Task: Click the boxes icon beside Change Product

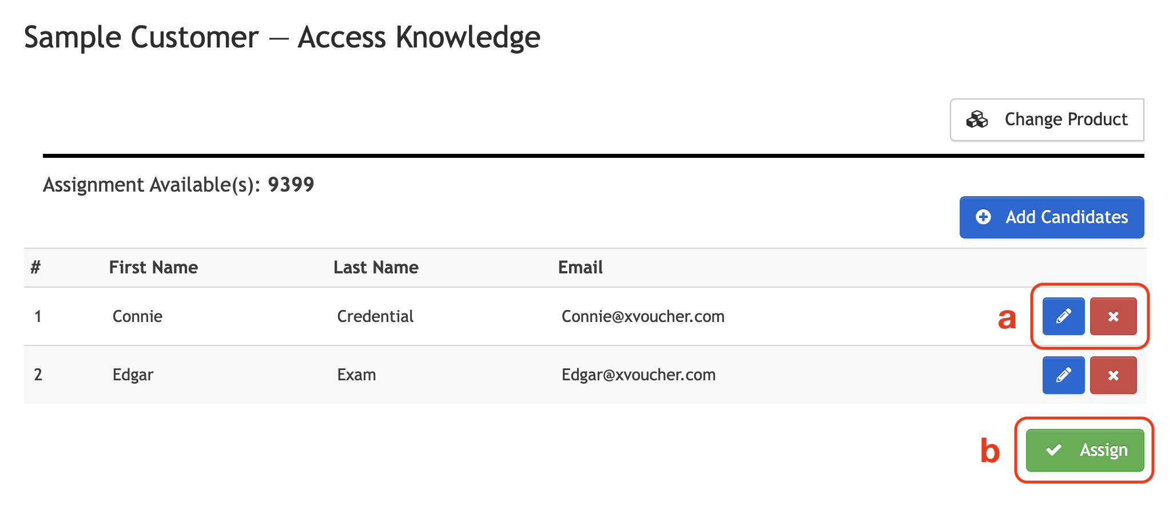Action: point(977,119)
